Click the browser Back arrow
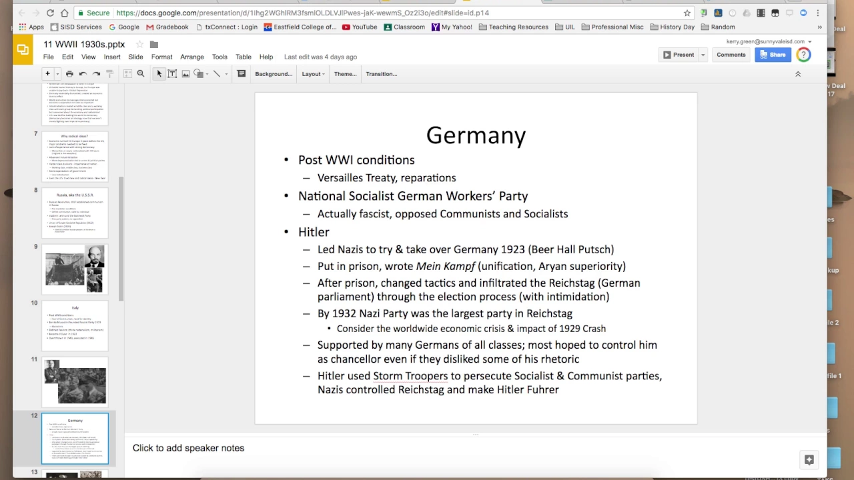 coord(22,13)
